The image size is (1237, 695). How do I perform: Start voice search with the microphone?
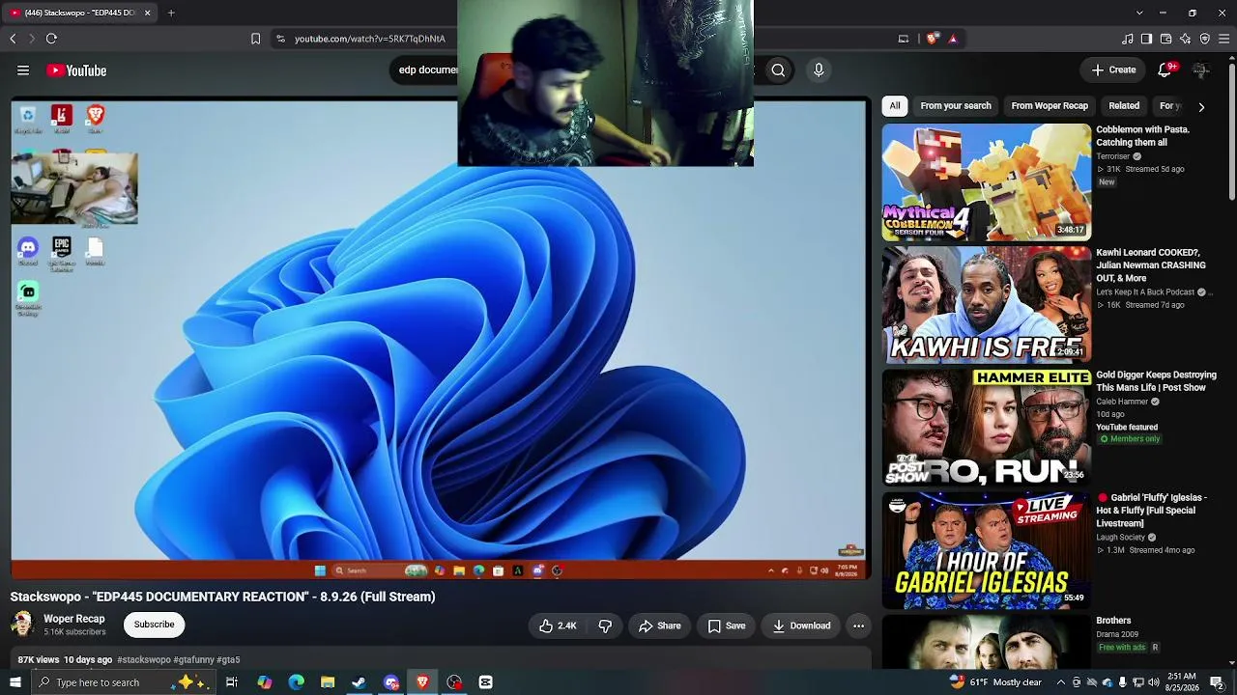[819, 69]
